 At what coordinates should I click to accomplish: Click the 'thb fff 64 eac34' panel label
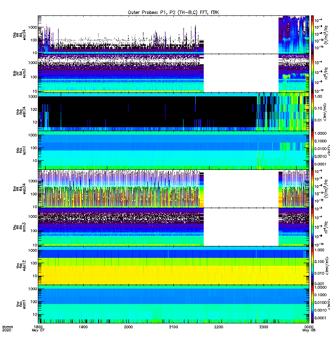[x=19, y=35]
